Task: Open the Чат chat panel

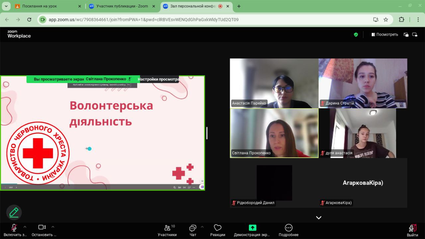Action: click(x=193, y=230)
